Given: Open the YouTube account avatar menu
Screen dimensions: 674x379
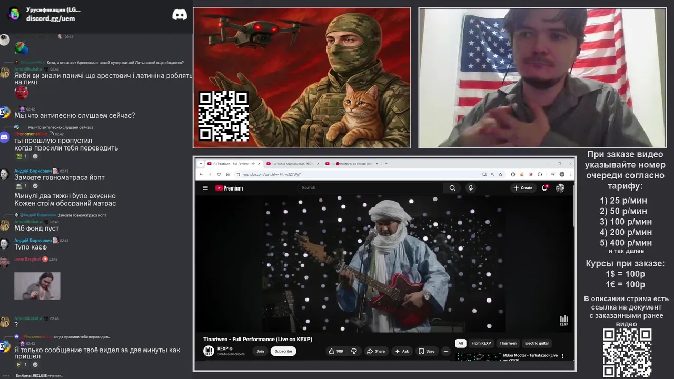Looking at the screenshot, I should point(560,188).
